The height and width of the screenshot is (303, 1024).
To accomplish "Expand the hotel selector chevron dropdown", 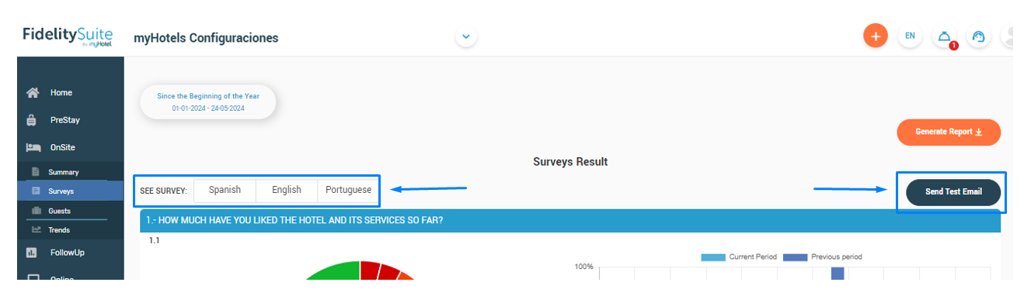I will click(466, 36).
